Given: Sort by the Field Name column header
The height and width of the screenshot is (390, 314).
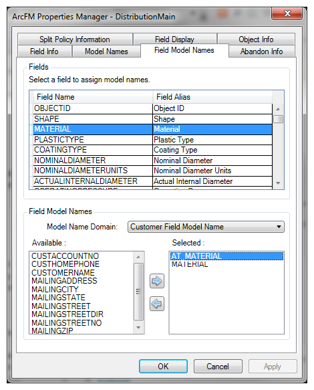Looking at the screenshot, I should pyautogui.click(x=93, y=97).
